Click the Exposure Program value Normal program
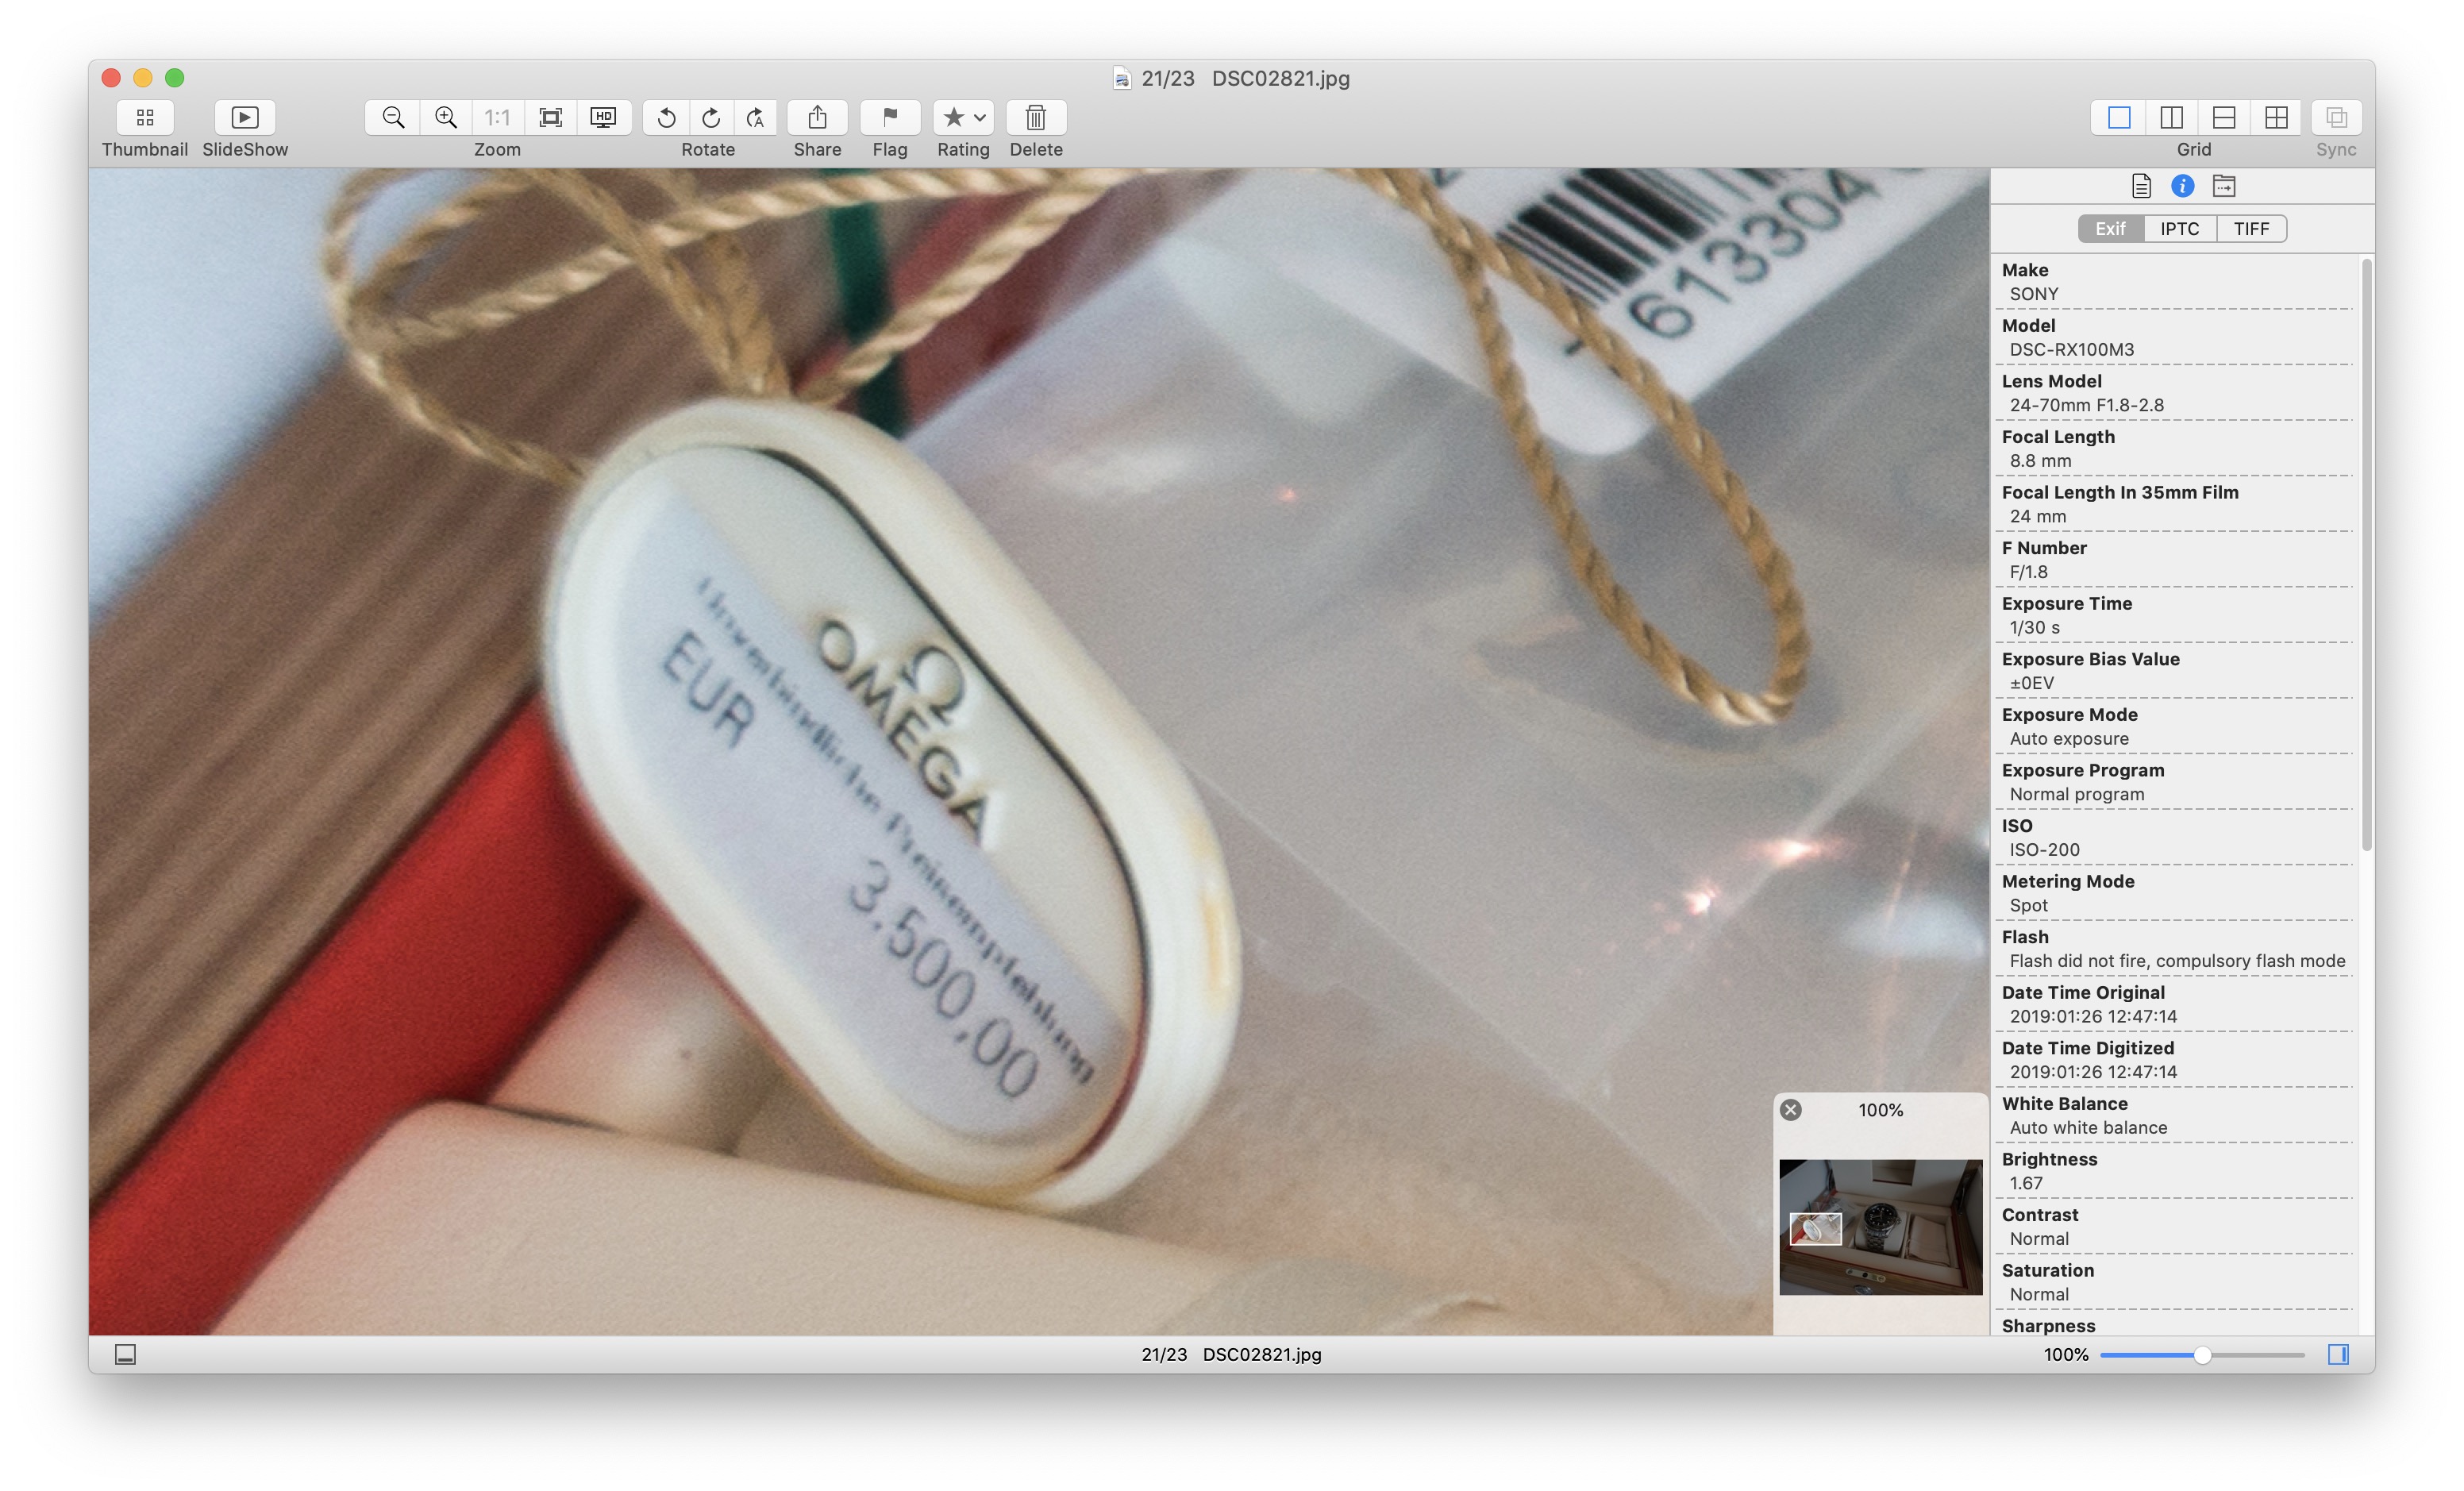This screenshot has height=1491, width=2464. tap(2077, 795)
